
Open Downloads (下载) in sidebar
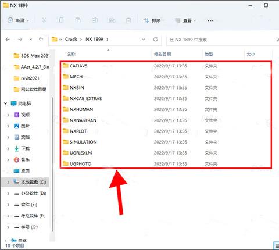tap(22, 148)
